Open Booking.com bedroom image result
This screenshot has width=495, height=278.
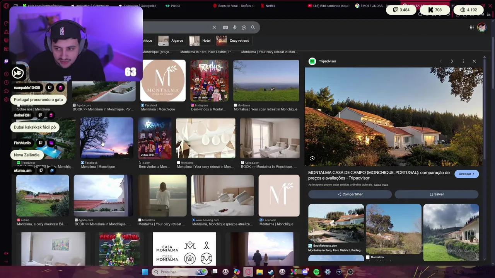223,195
